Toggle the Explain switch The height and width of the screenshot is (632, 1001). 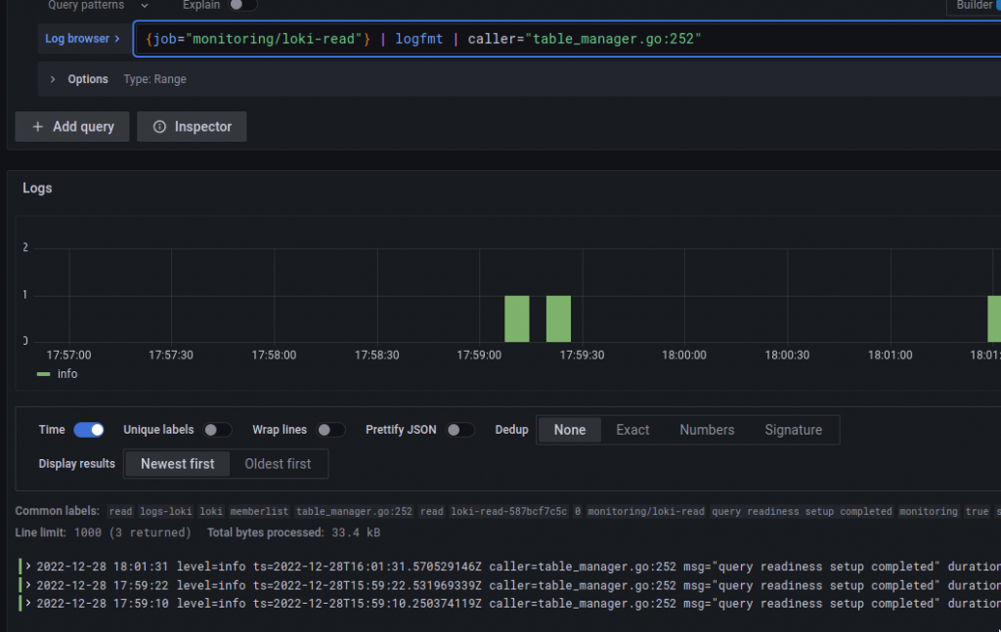(235, 5)
